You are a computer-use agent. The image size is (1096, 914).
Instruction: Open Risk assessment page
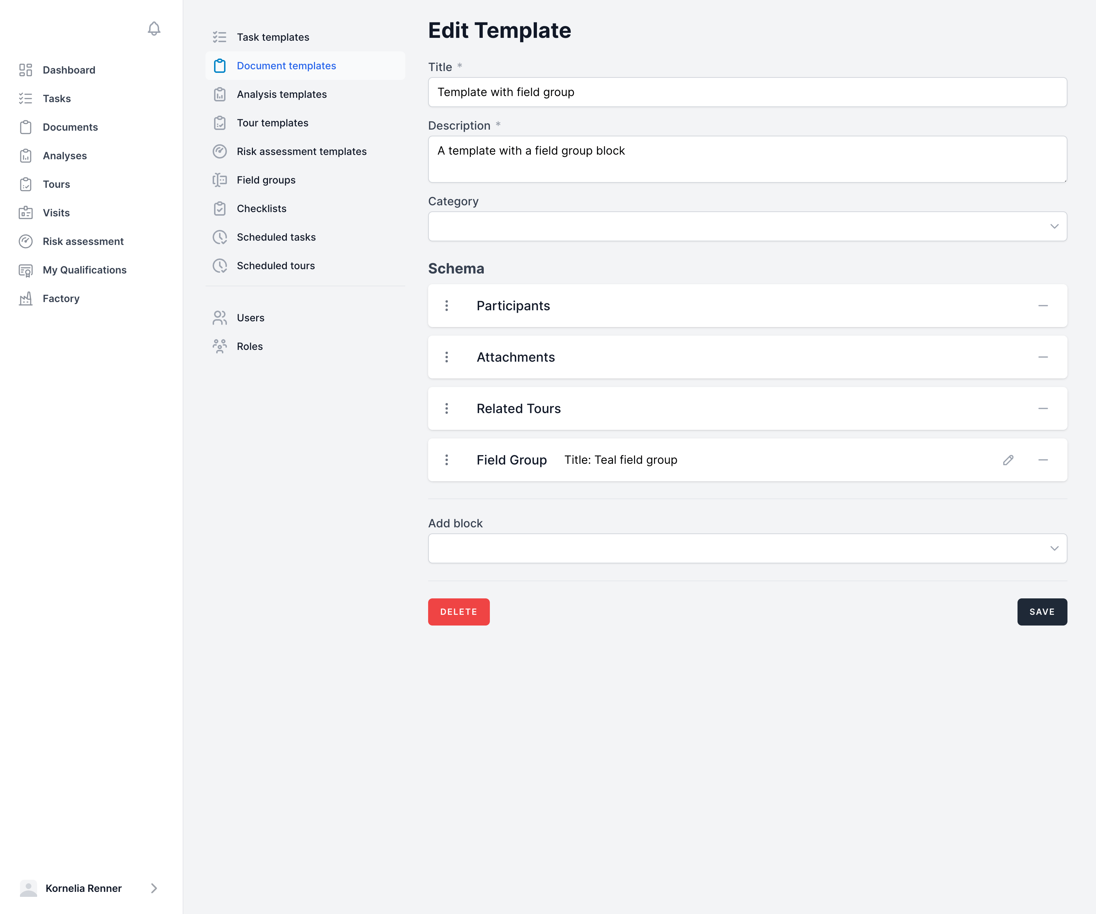(x=83, y=241)
